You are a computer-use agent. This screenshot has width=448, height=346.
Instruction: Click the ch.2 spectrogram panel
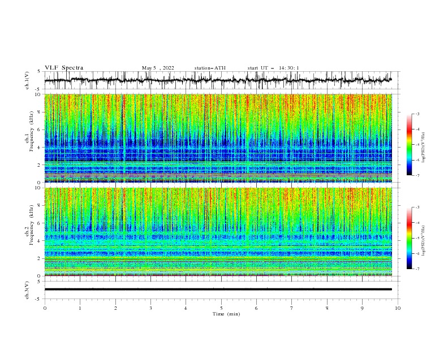tap(218, 232)
